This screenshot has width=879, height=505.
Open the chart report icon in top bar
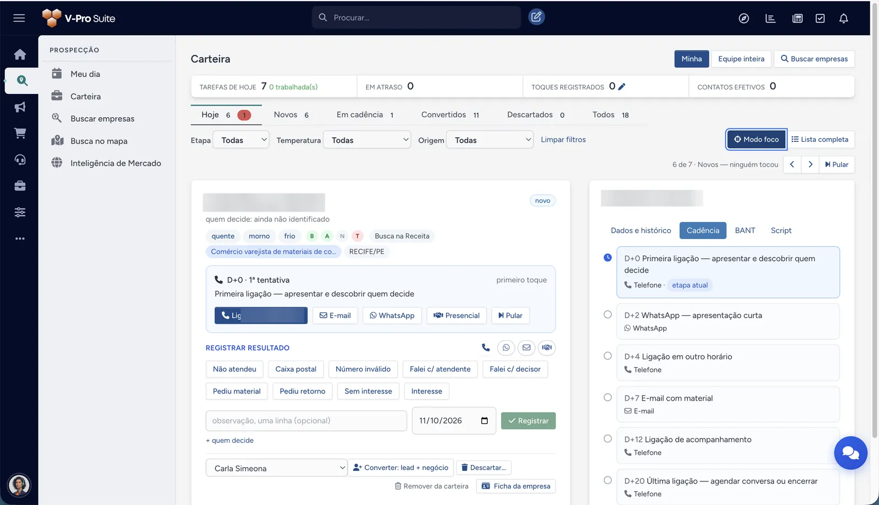pyautogui.click(x=770, y=19)
